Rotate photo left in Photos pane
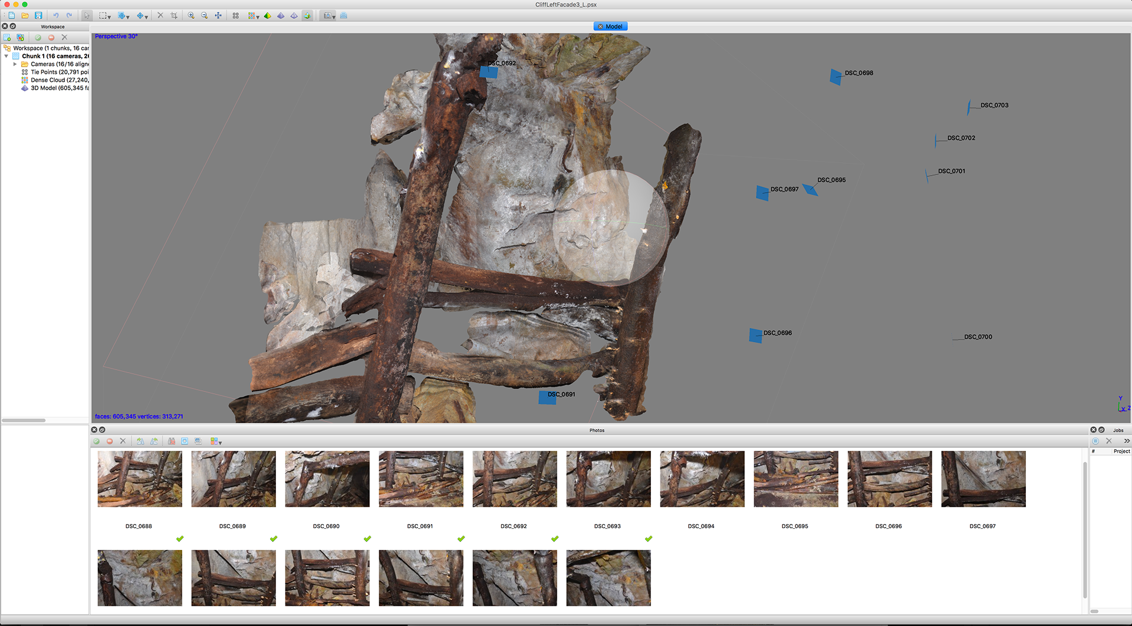The width and height of the screenshot is (1132, 626). [x=140, y=441]
